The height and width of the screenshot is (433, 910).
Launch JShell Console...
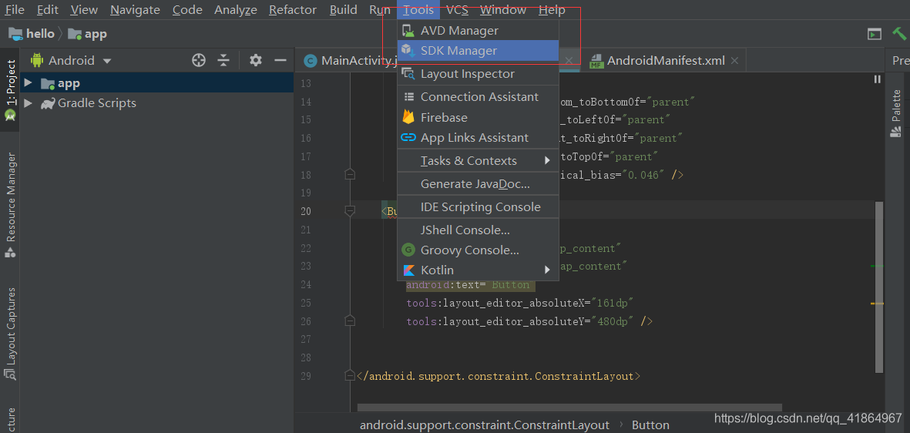coord(478,230)
